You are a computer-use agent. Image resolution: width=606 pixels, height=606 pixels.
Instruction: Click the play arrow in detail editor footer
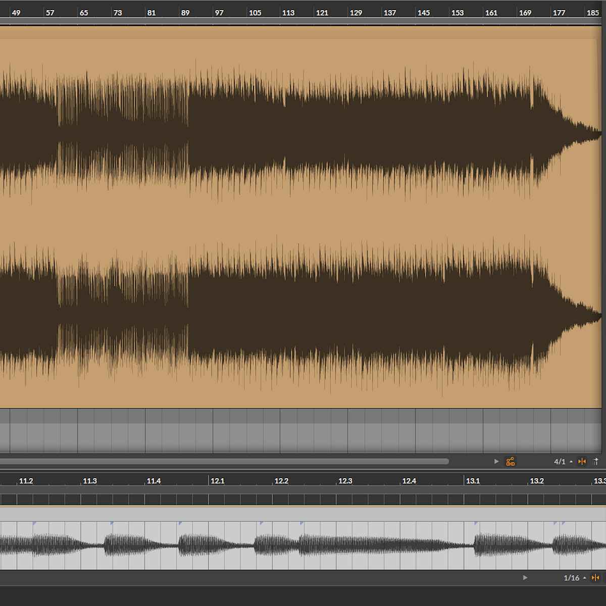tap(525, 578)
